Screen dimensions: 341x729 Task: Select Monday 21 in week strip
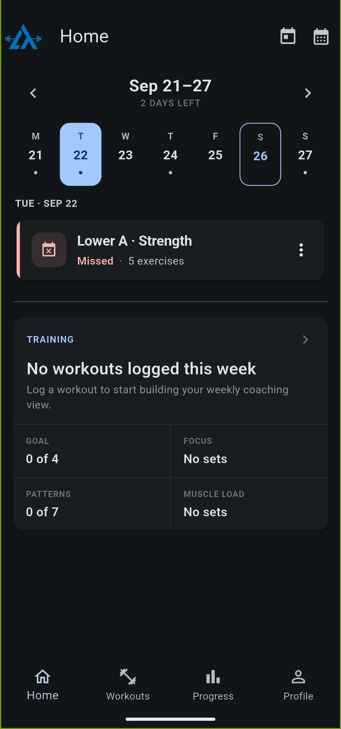click(x=36, y=154)
